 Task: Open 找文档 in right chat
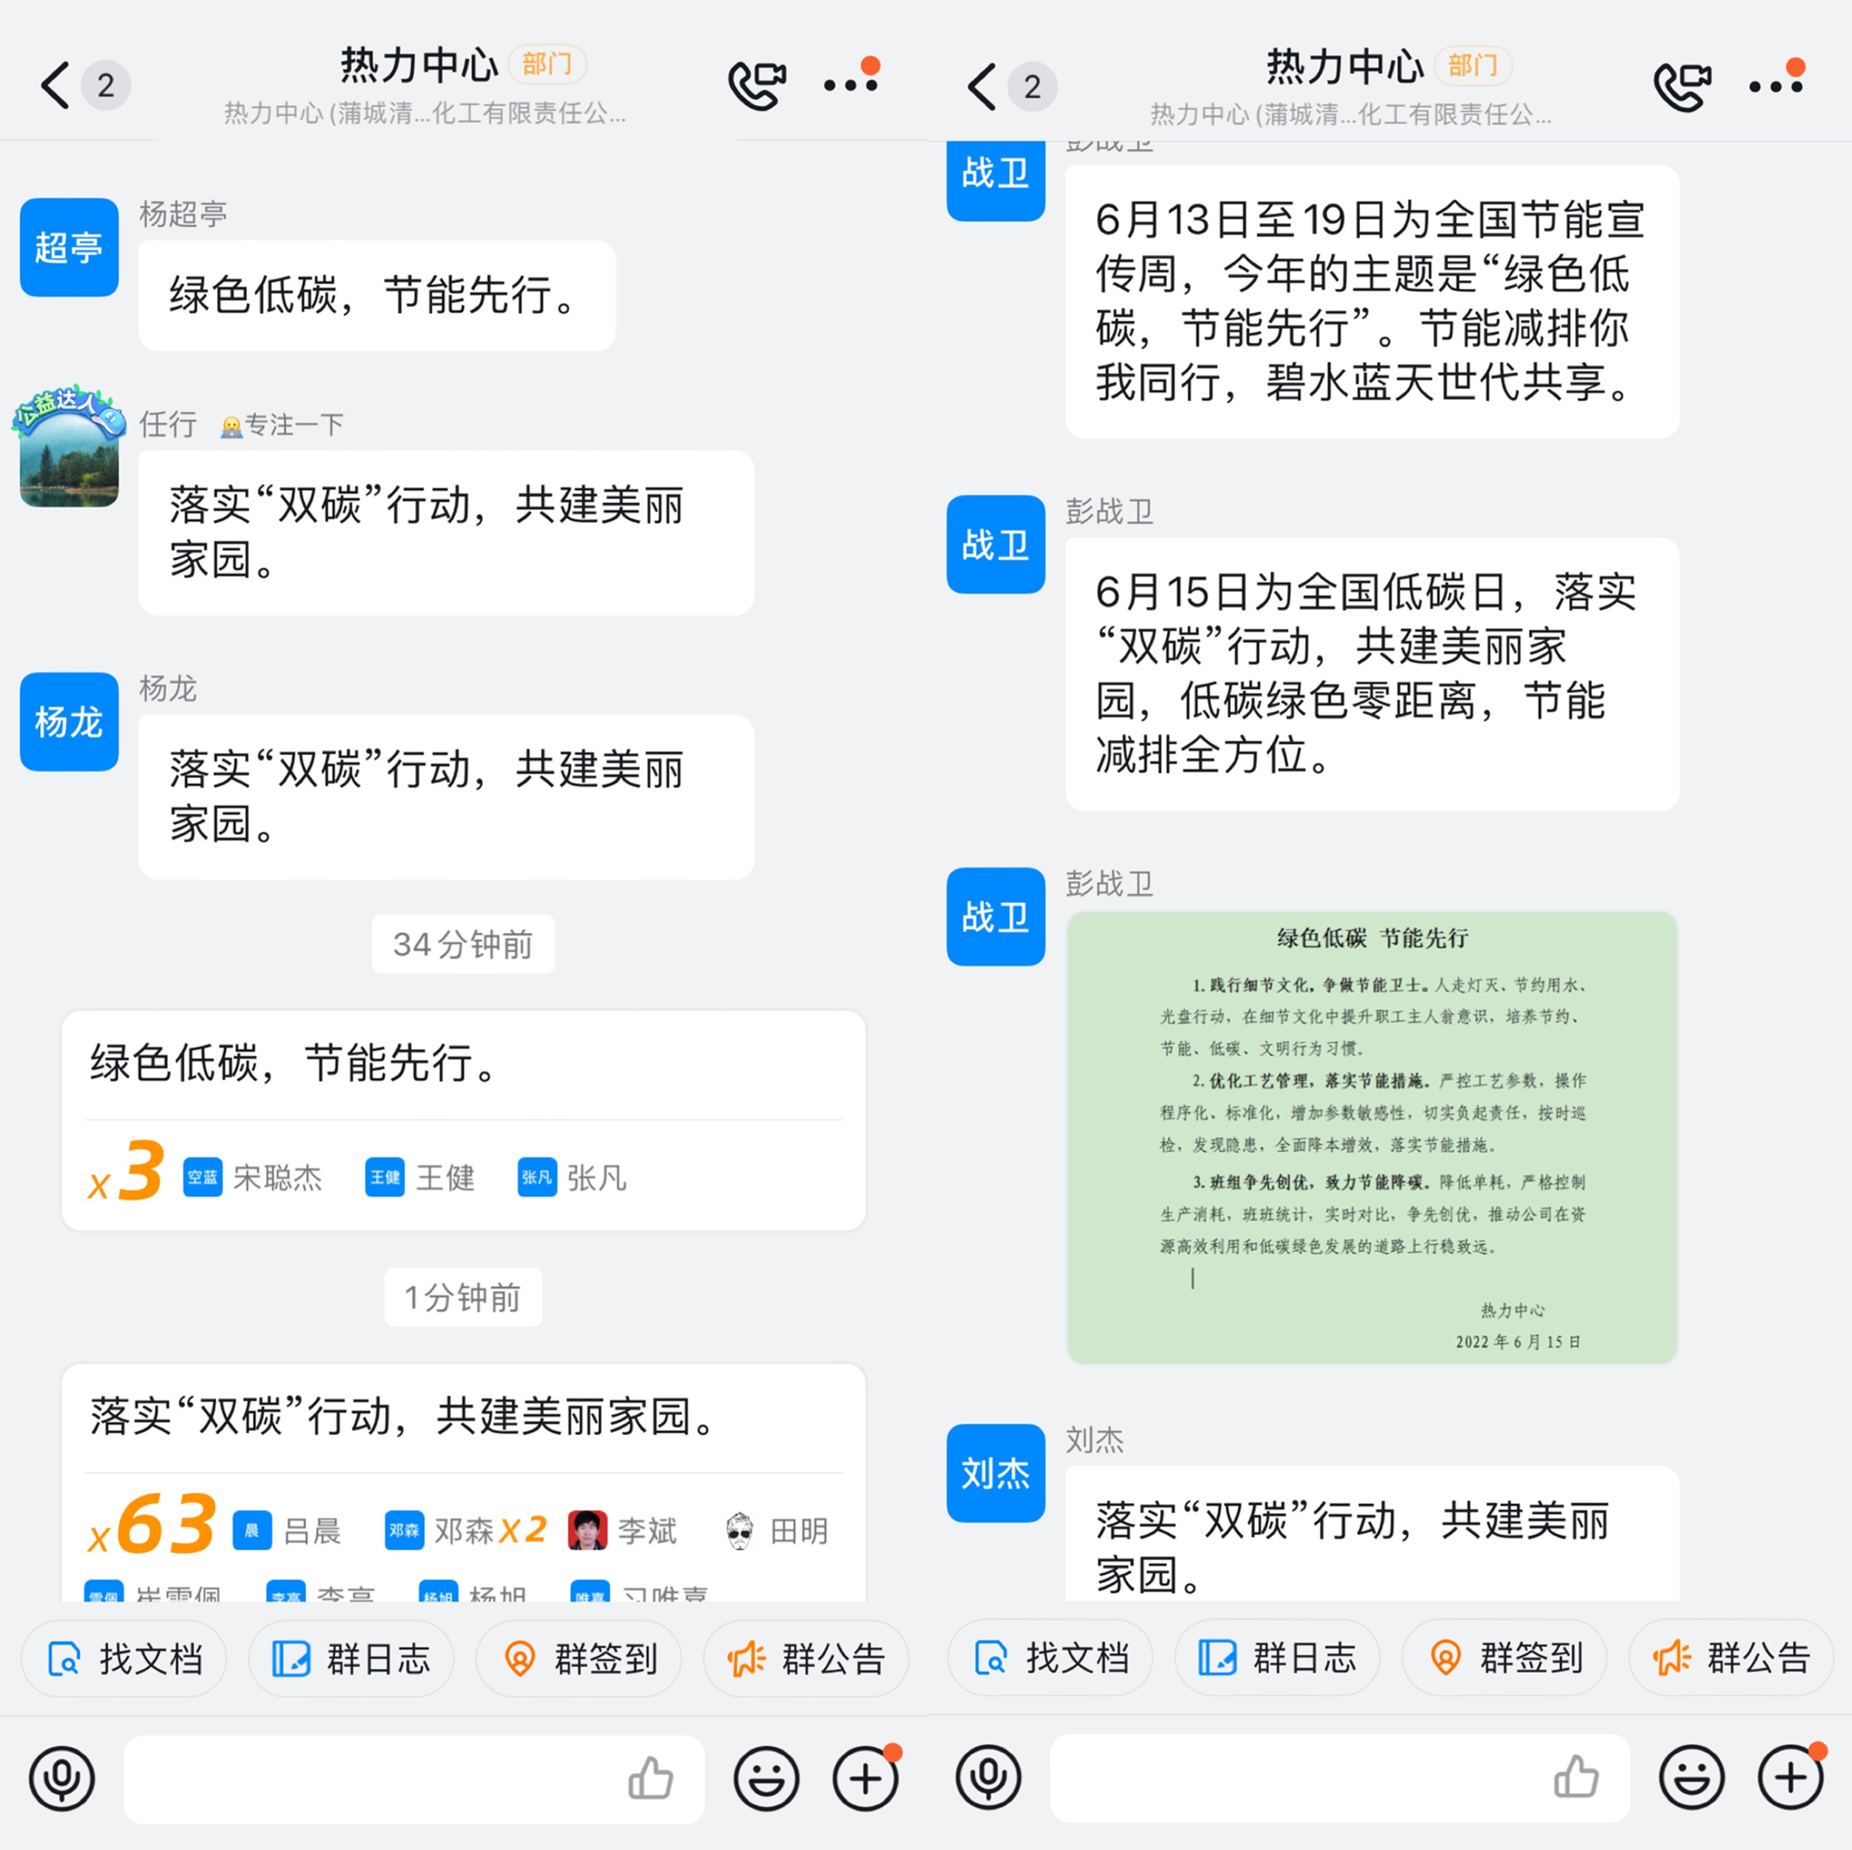pos(1050,1657)
